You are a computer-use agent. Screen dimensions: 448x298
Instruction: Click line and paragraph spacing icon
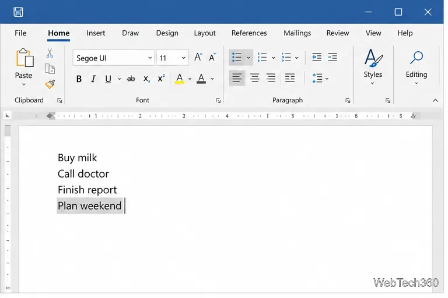click(317, 78)
